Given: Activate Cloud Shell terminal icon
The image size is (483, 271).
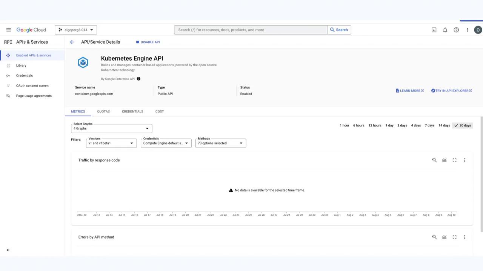Looking at the screenshot, I should pyautogui.click(x=434, y=30).
